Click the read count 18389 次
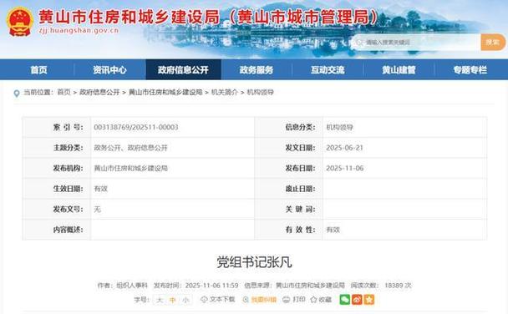This screenshot has height=314, width=508. pos(398,286)
